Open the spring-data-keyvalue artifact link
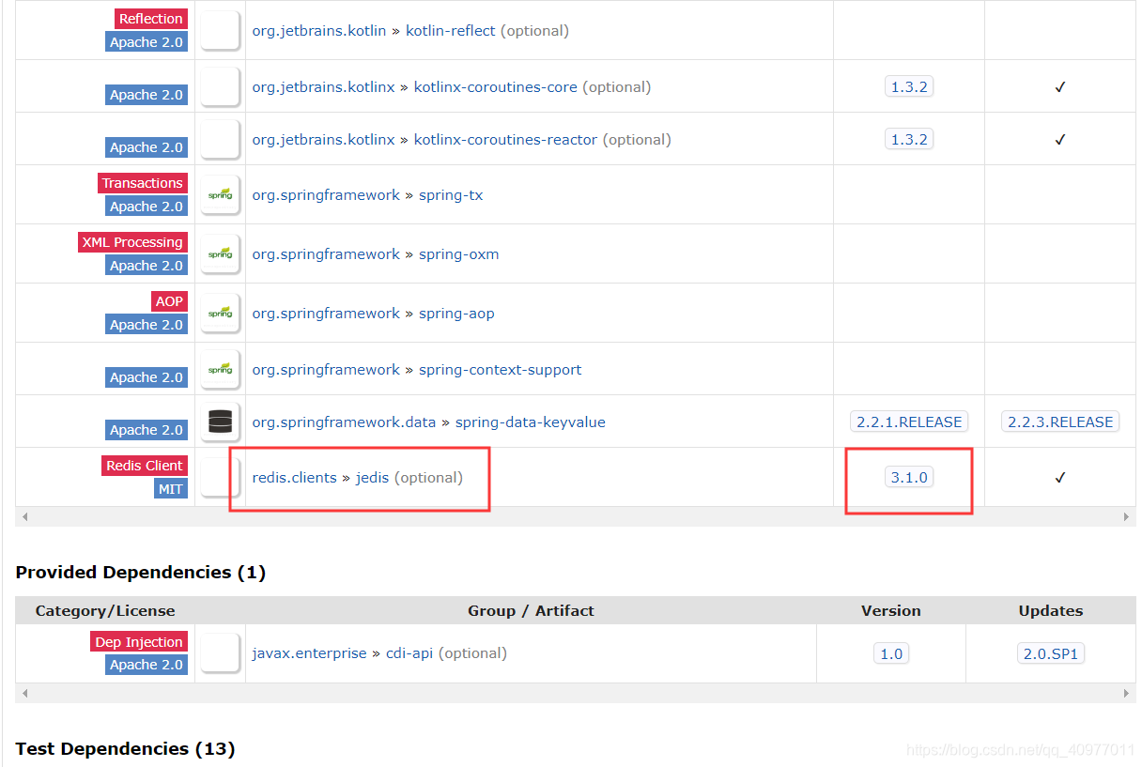This screenshot has width=1142, height=767. [530, 422]
